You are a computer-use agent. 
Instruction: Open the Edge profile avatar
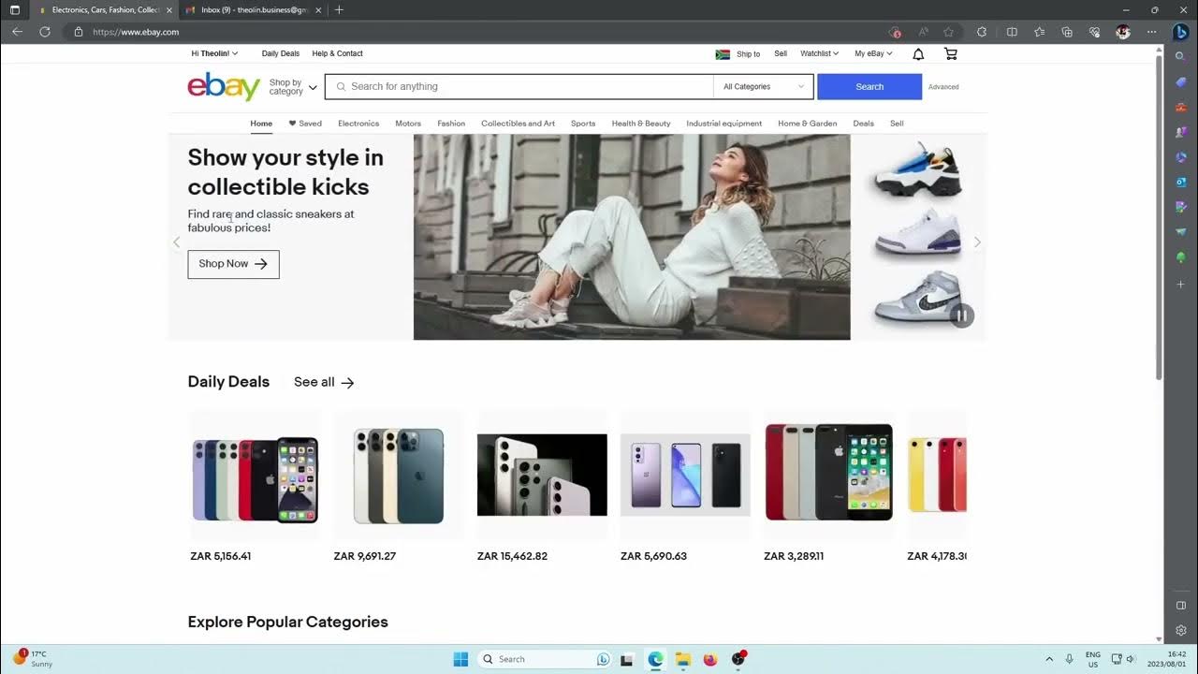(1123, 32)
